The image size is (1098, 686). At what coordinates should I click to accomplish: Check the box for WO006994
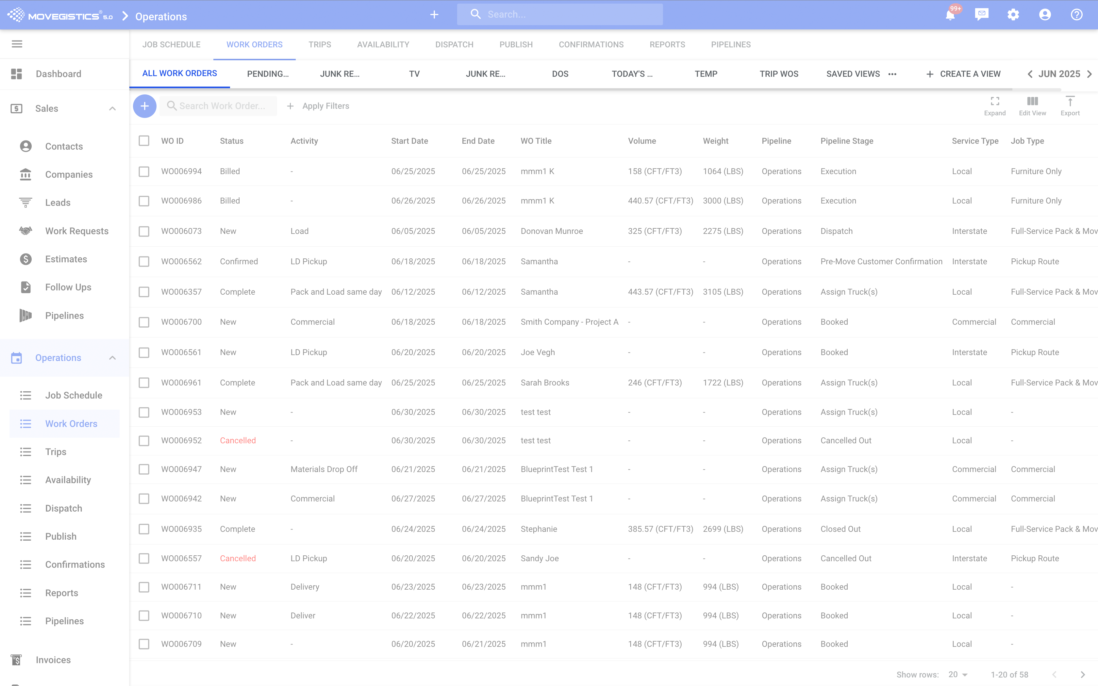(x=144, y=171)
